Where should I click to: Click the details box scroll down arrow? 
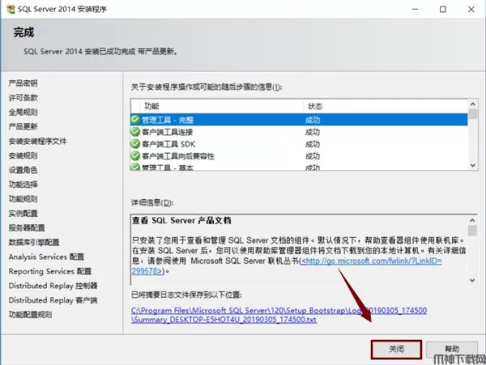(x=472, y=280)
